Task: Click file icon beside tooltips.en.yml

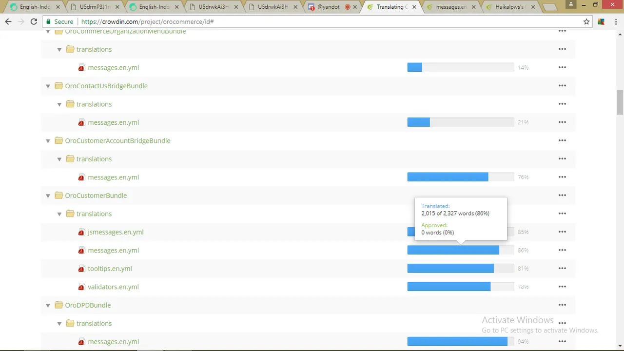Action: point(81,269)
